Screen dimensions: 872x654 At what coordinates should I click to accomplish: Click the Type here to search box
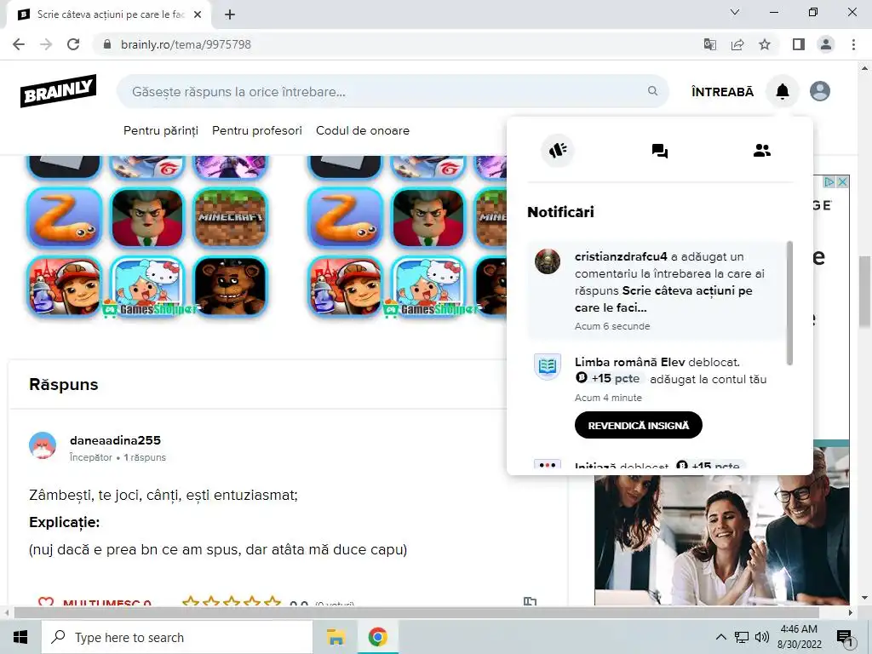[x=177, y=637]
